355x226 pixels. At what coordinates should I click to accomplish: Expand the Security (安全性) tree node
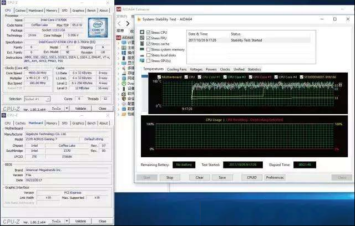[118, 99]
